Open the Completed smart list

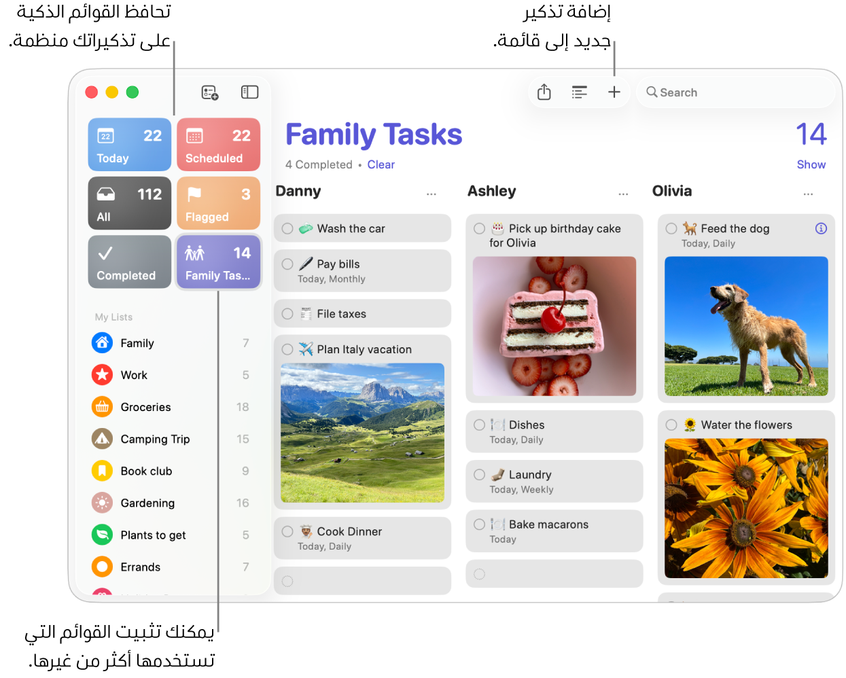(x=130, y=262)
